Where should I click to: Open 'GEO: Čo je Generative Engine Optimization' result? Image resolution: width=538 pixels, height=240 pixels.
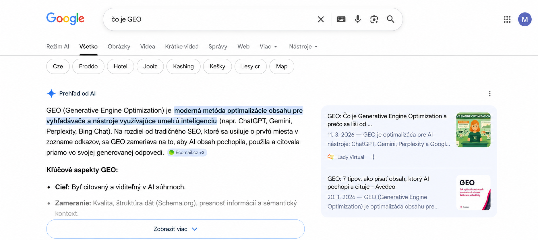[x=387, y=120]
